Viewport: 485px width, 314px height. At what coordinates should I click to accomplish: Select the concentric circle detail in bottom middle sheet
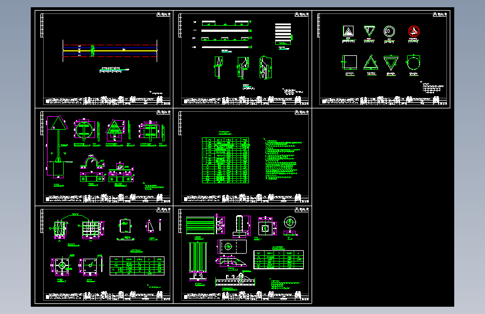tap(290, 222)
